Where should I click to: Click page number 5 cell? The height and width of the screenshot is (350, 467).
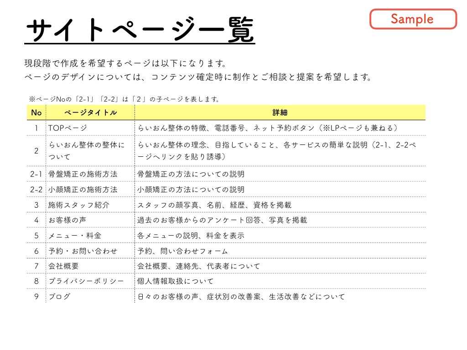[36, 236]
